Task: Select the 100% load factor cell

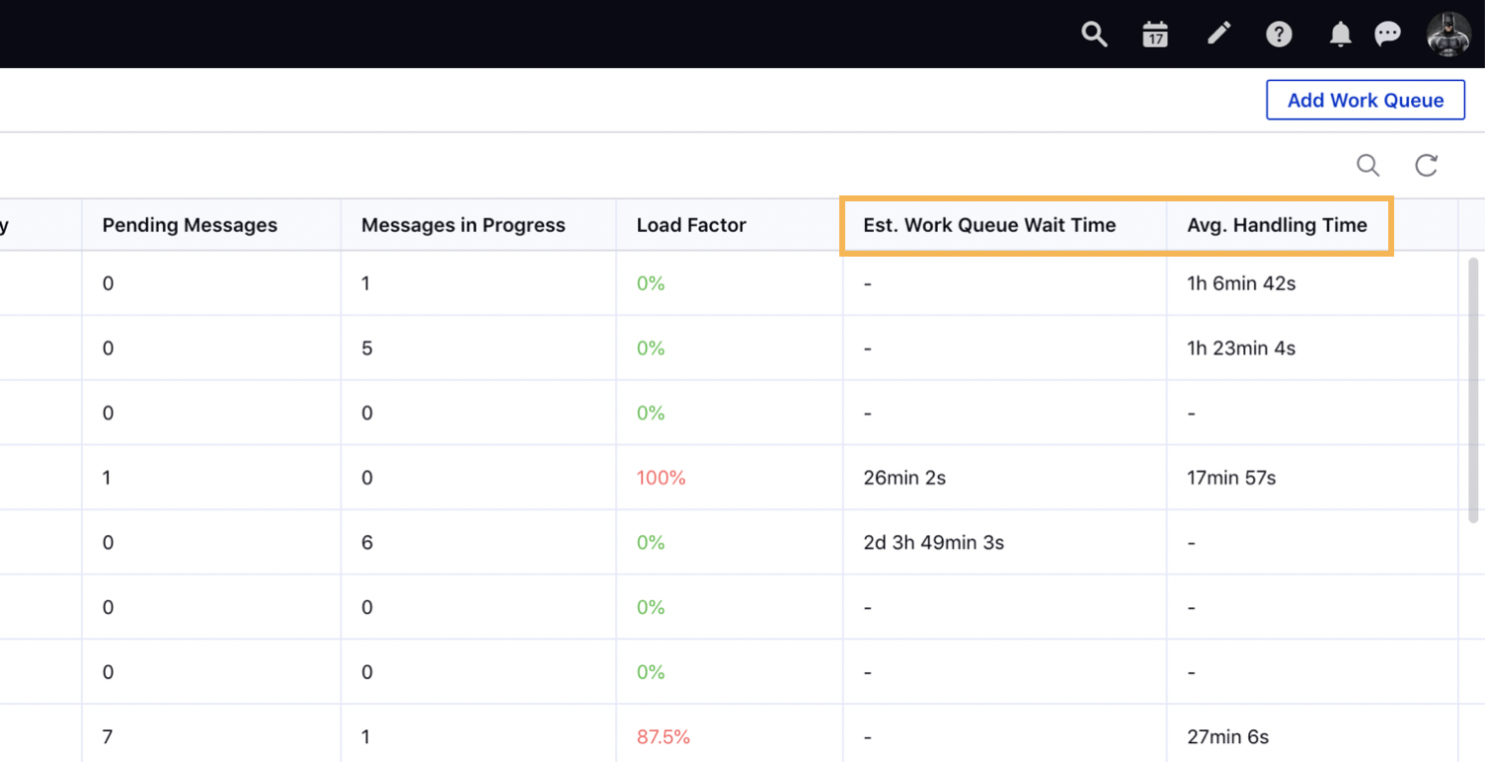Action: 661,478
